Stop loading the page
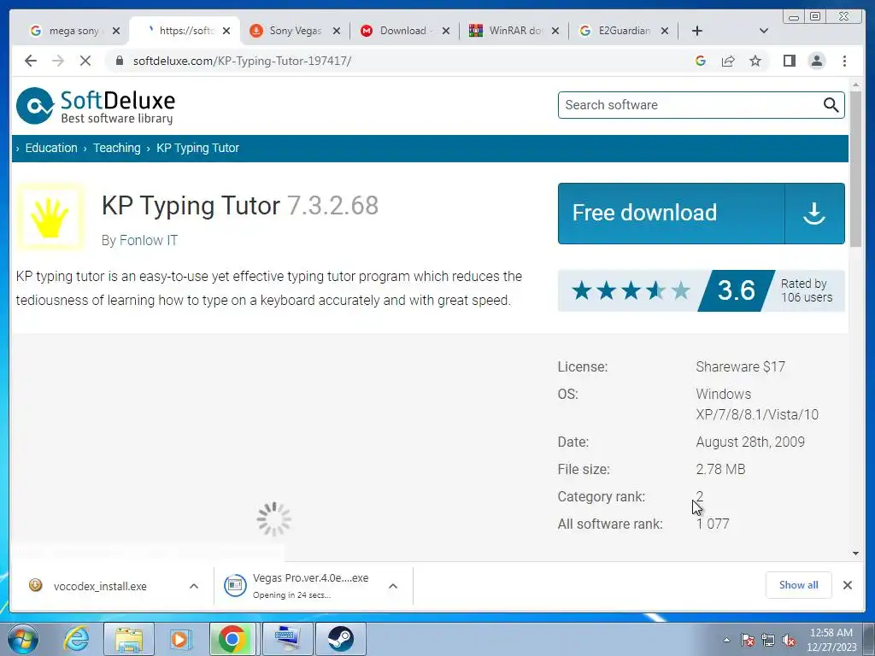875x656 pixels. tap(85, 61)
